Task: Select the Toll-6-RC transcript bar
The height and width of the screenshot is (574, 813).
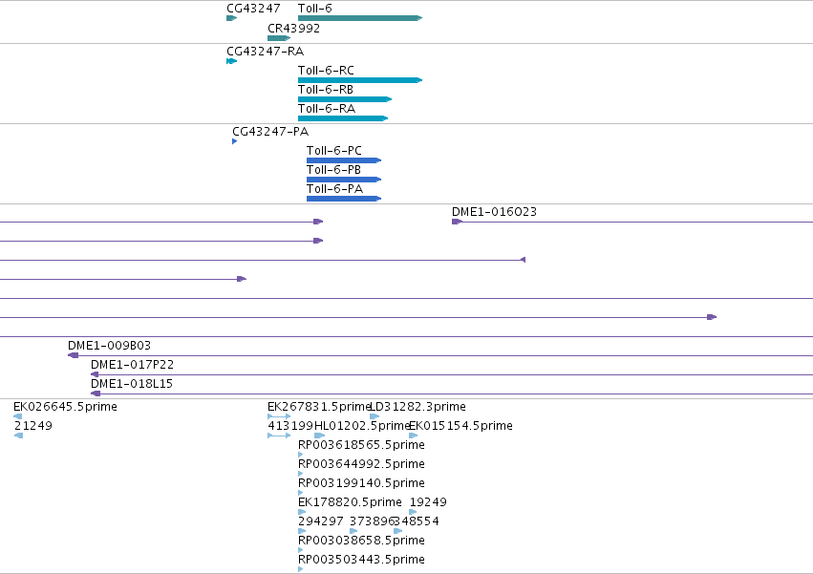Action: click(360, 80)
